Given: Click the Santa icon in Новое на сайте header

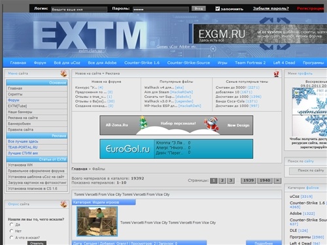Looking at the screenshot, I should coord(276,74).
